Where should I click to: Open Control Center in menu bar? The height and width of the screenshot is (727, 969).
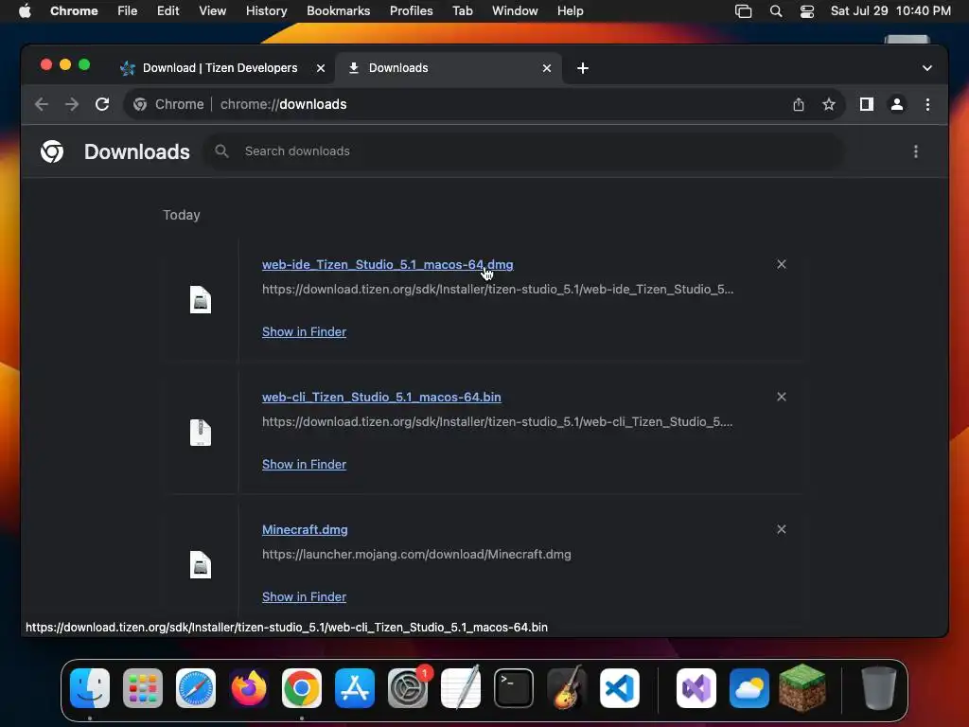(x=806, y=11)
